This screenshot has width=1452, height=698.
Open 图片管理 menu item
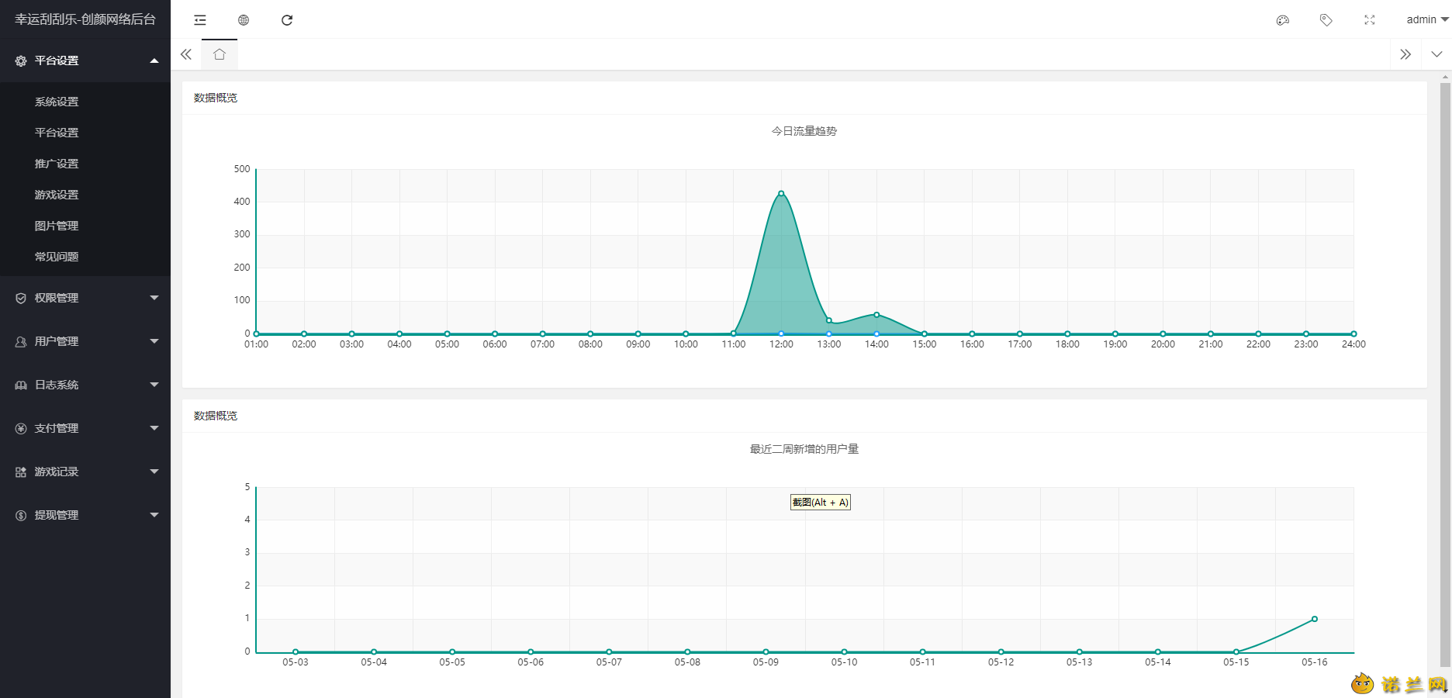(x=85, y=226)
